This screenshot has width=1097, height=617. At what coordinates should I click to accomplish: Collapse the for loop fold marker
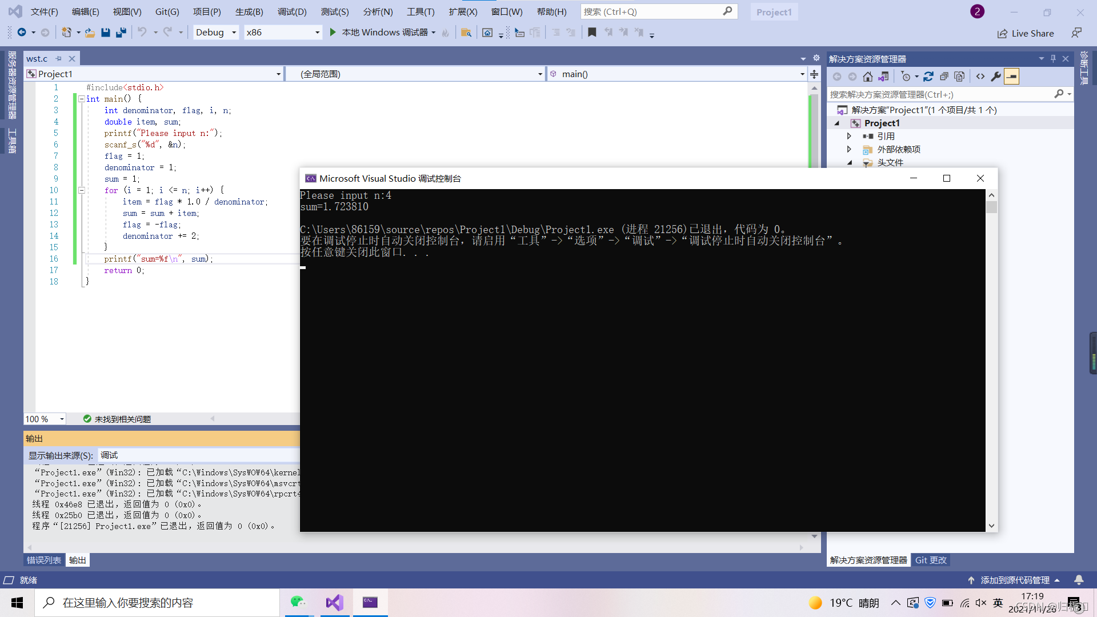pos(81,190)
